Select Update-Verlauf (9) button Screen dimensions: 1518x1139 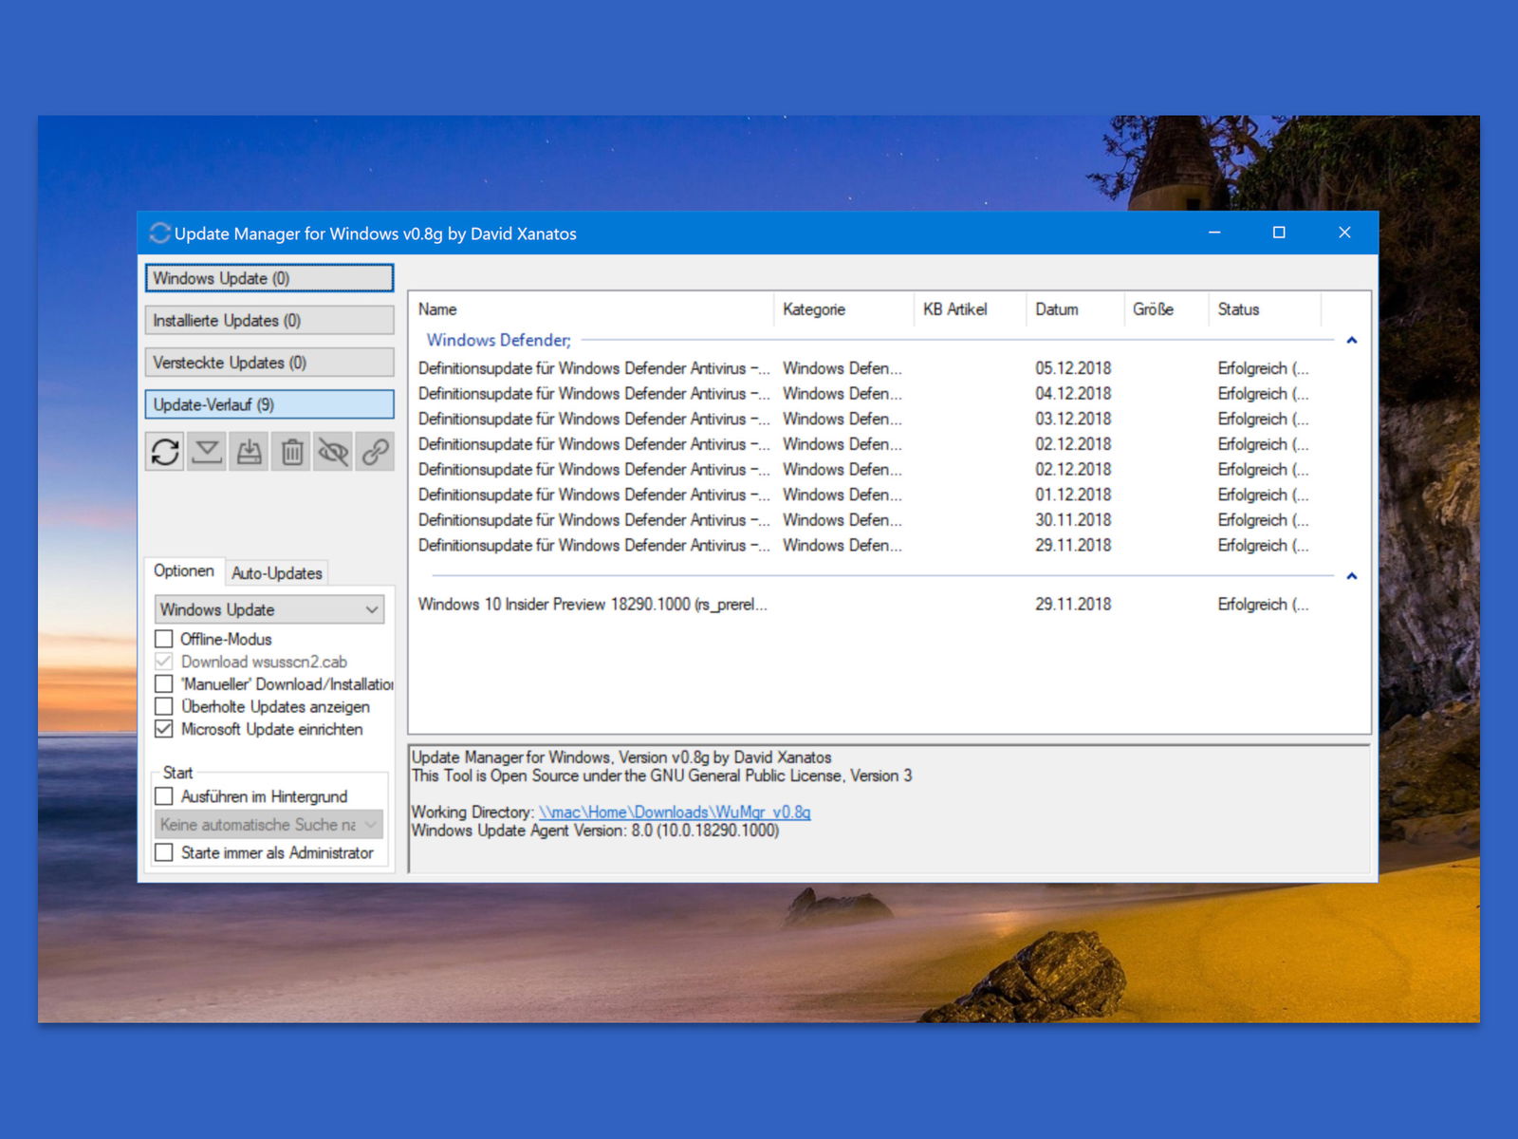click(269, 404)
